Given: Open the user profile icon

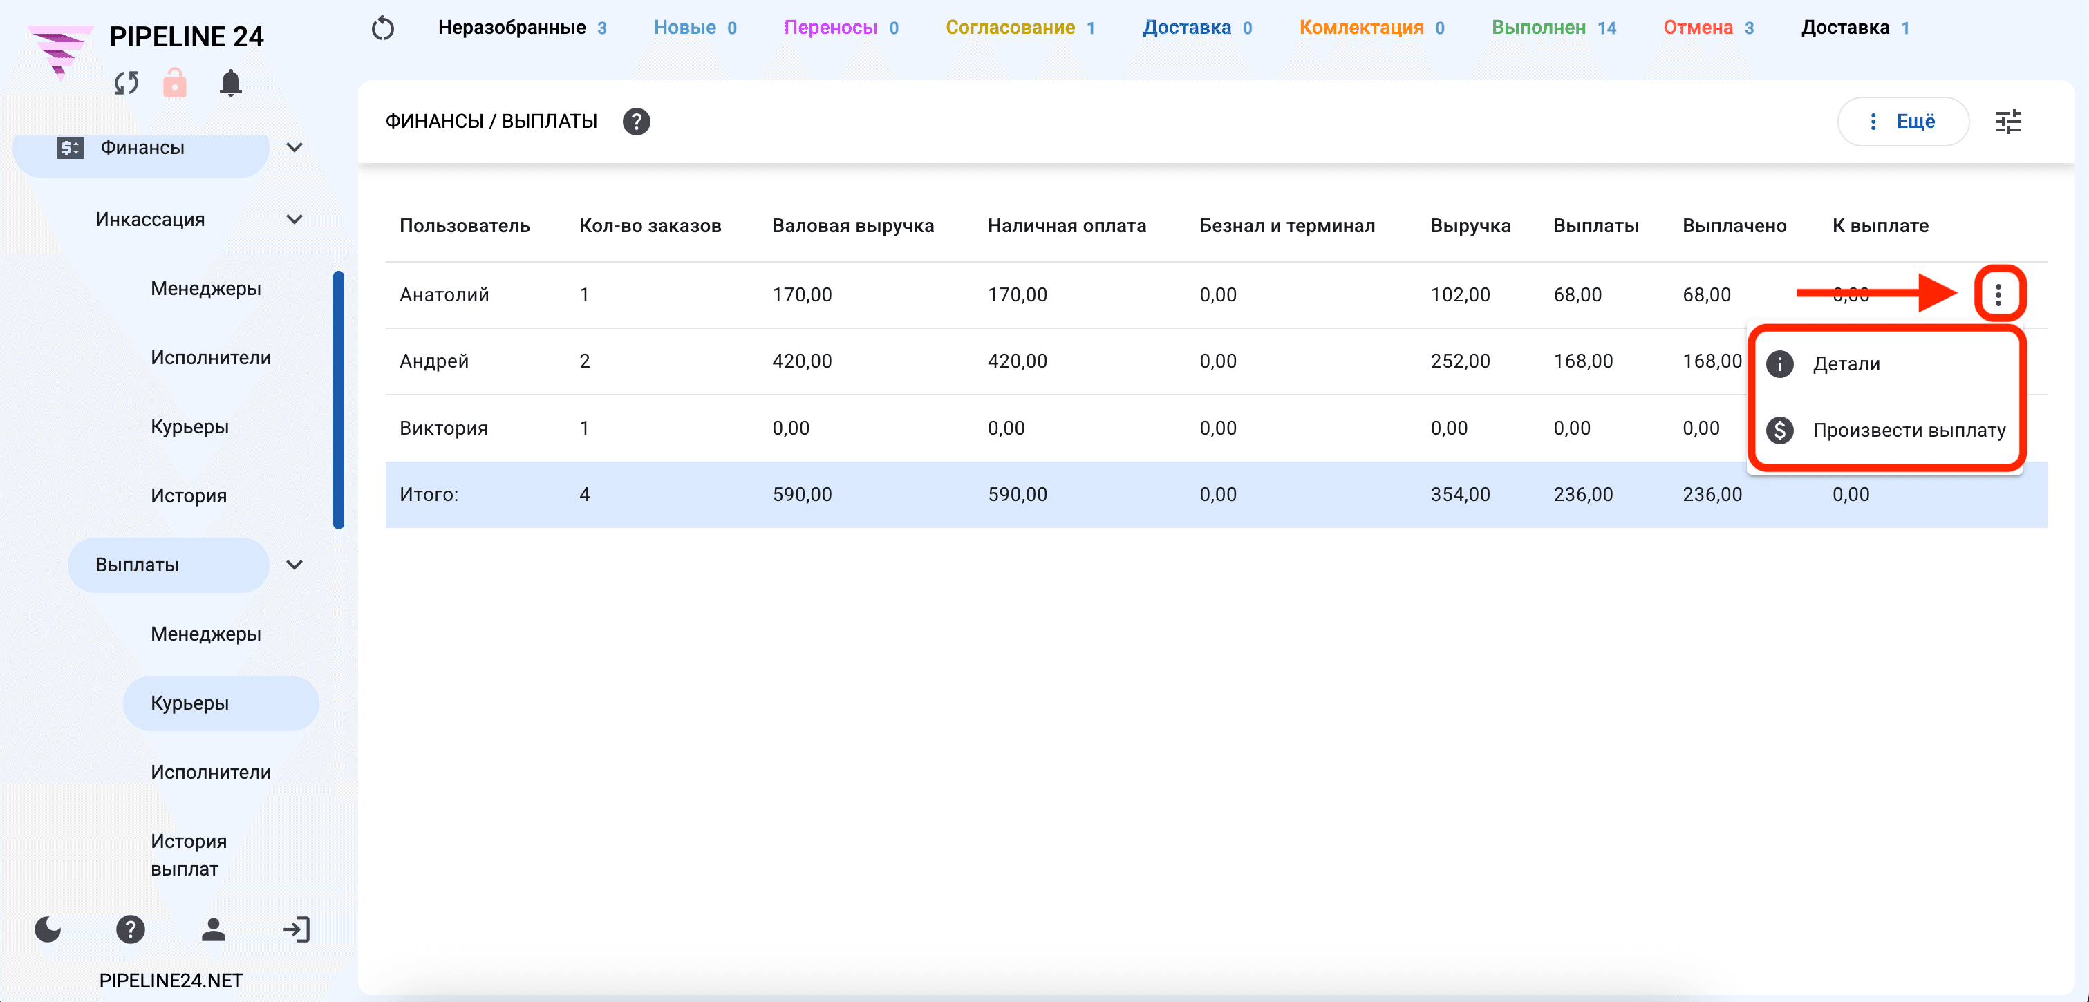Looking at the screenshot, I should coord(214,929).
